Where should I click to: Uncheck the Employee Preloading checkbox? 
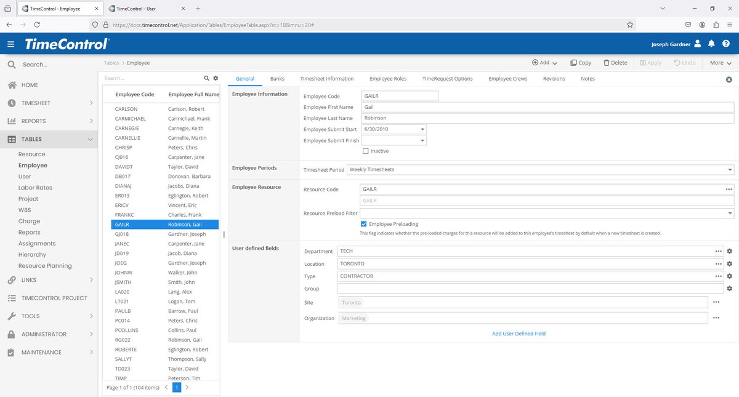364,224
